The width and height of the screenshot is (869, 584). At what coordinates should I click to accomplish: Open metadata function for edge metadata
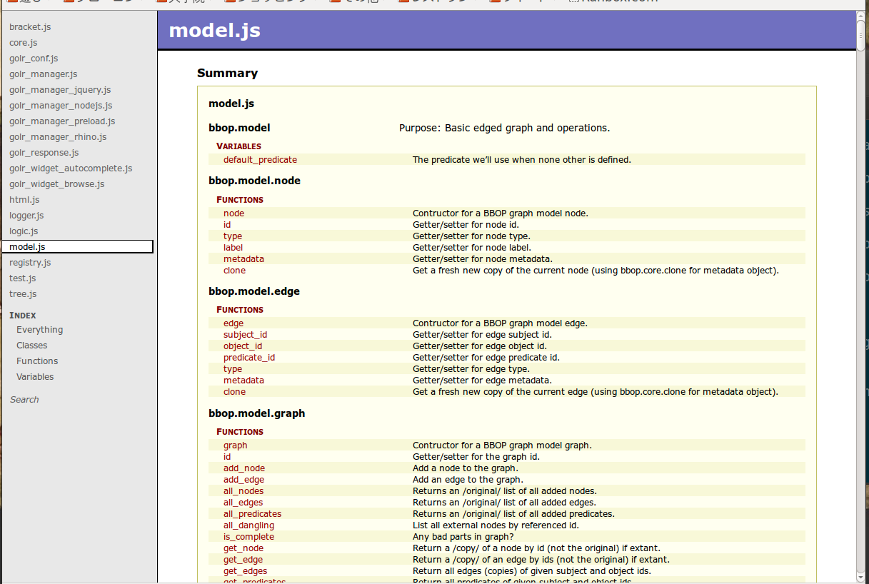pyautogui.click(x=243, y=381)
